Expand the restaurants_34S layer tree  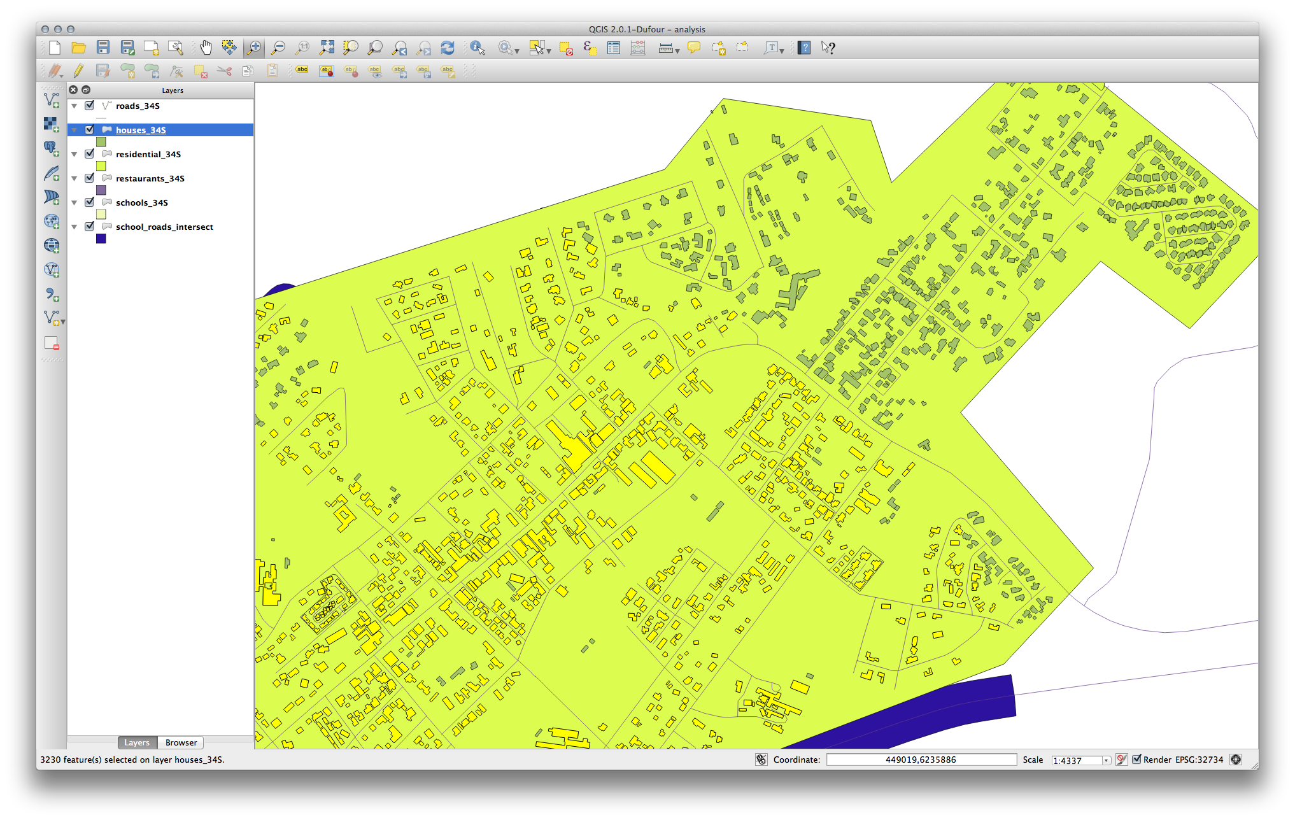point(76,178)
